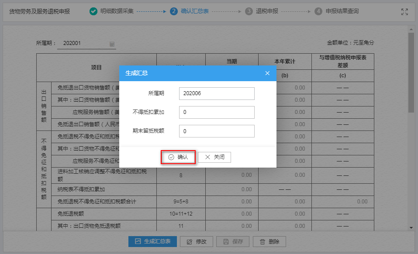Click the 修改 button
Viewport: 418px width, 254px height.
[197, 241]
